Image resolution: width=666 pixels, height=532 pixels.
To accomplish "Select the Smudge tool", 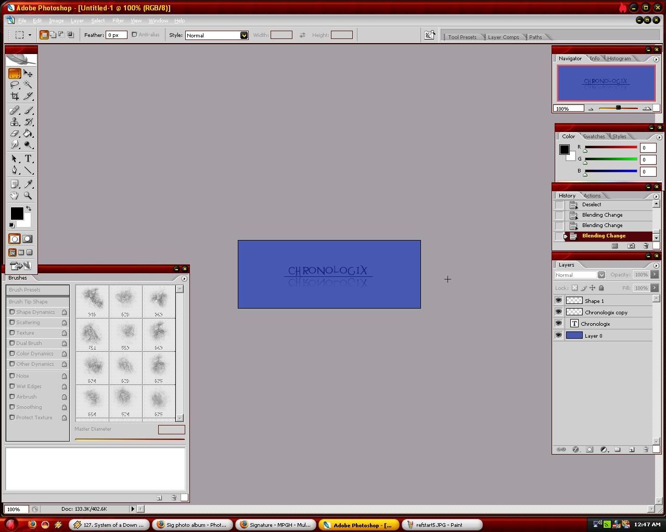I will click(15, 145).
